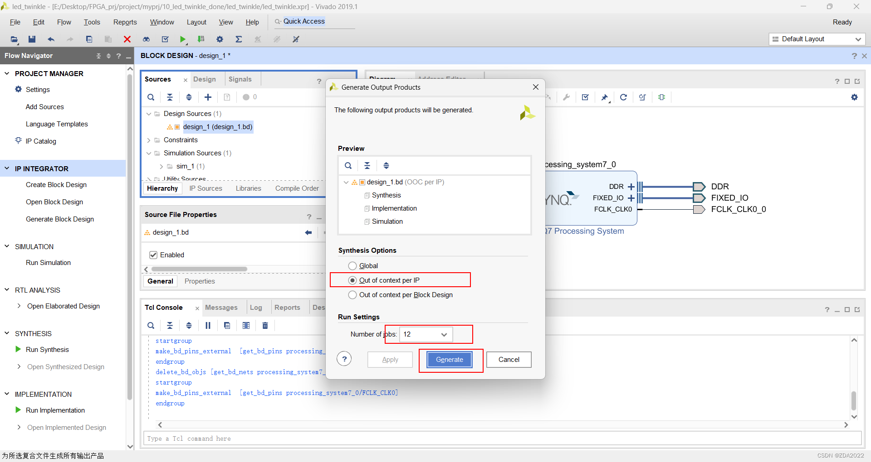The width and height of the screenshot is (871, 462).
Task: Click the Copy icon in main toolbar
Action: click(x=89, y=39)
